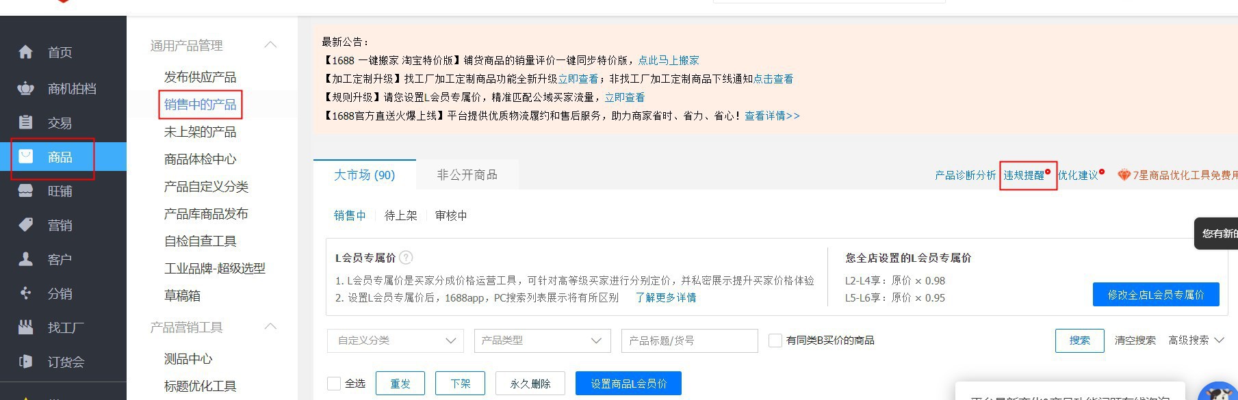This screenshot has height=400, width=1238.
Task: Open the 违规提醒 link
Action: coord(1024,176)
